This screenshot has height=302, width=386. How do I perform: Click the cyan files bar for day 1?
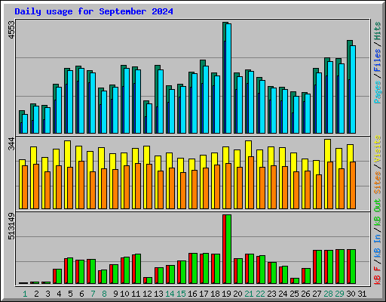(25, 124)
